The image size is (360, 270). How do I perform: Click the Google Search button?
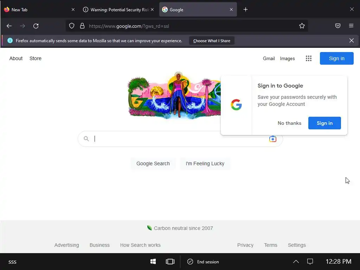pos(153,163)
